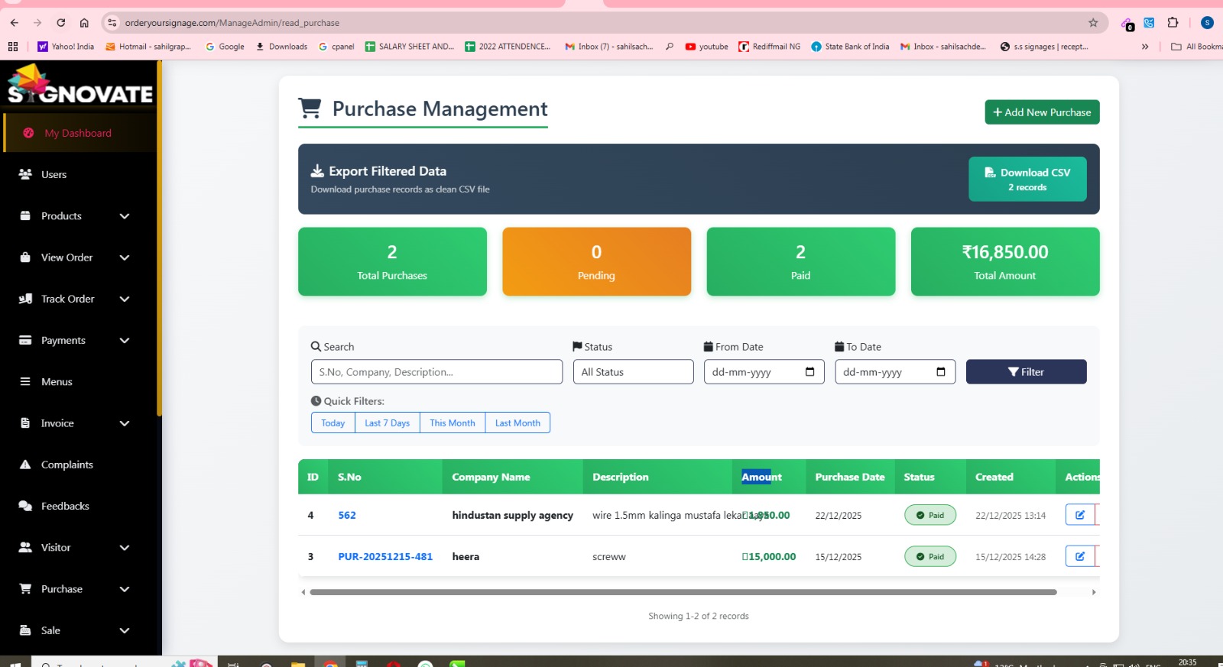The height and width of the screenshot is (667, 1223).
Task: Open calendar picker in From Date field
Action: (809, 372)
